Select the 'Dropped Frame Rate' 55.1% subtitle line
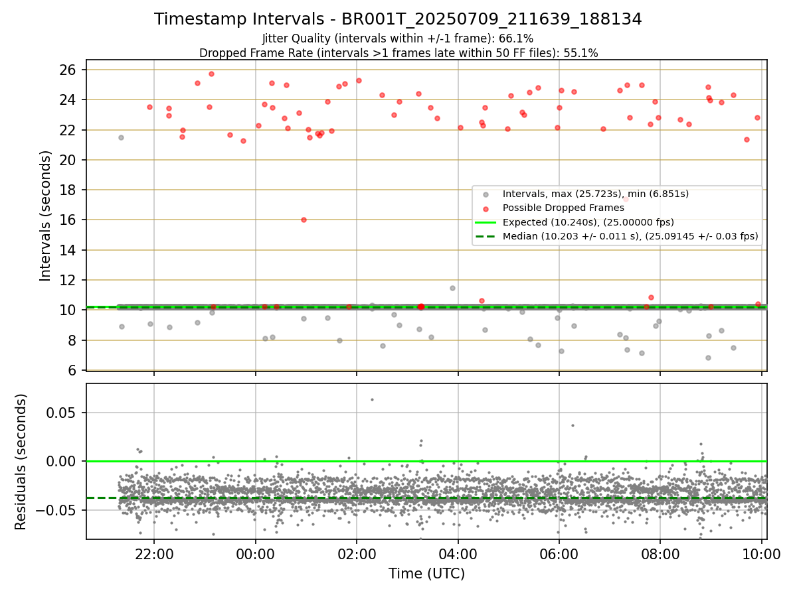This screenshot has height=597, width=797. [398, 53]
